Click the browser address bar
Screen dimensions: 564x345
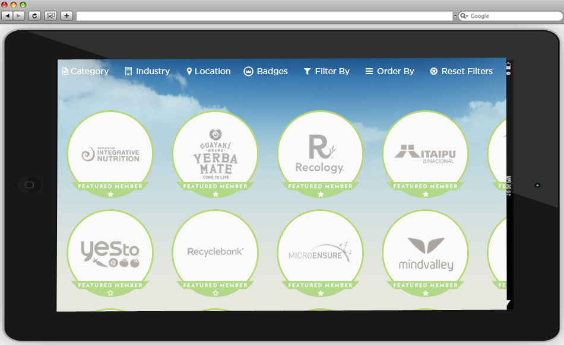click(264, 16)
